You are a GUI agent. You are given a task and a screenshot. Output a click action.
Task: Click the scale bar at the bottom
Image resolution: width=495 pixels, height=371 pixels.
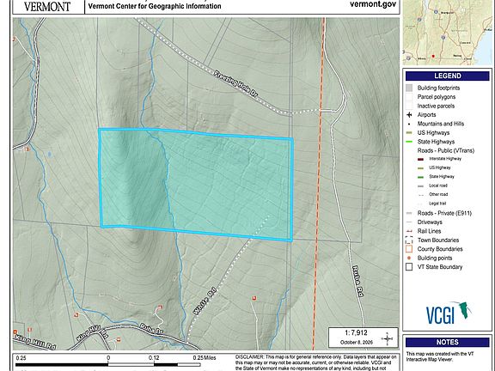point(108,365)
